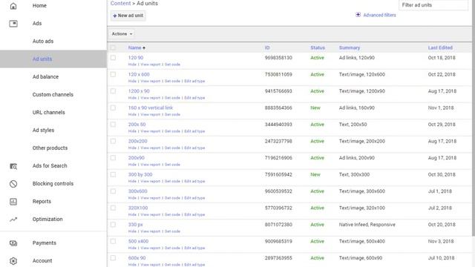Select the checkbox for 500 x400 unit

point(113,241)
